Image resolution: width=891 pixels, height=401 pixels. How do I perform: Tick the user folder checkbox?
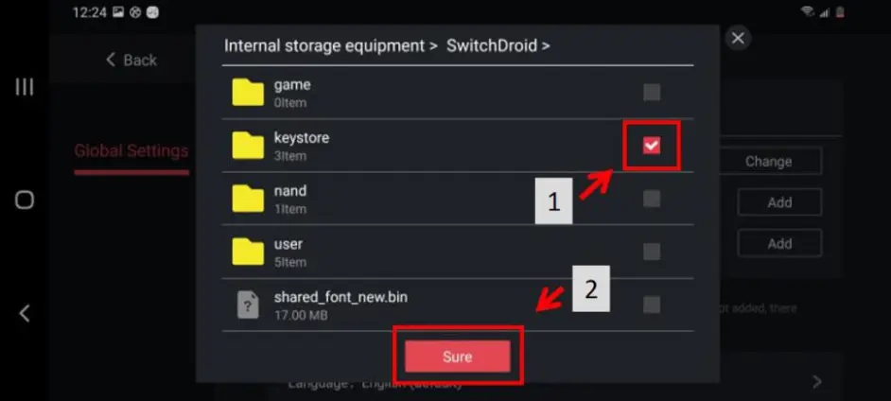click(651, 252)
